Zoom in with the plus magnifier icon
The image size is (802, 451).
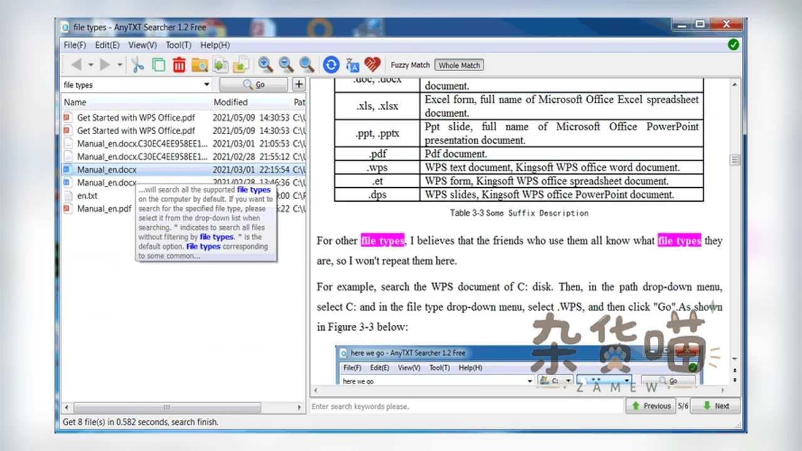coord(266,65)
